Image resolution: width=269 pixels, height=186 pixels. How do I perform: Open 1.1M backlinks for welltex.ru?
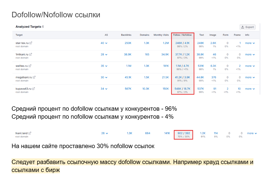pyautogui.click(x=128, y=66)
